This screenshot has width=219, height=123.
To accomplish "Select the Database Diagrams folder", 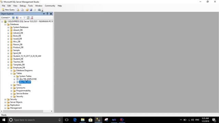I will click(x=24, y=70).
